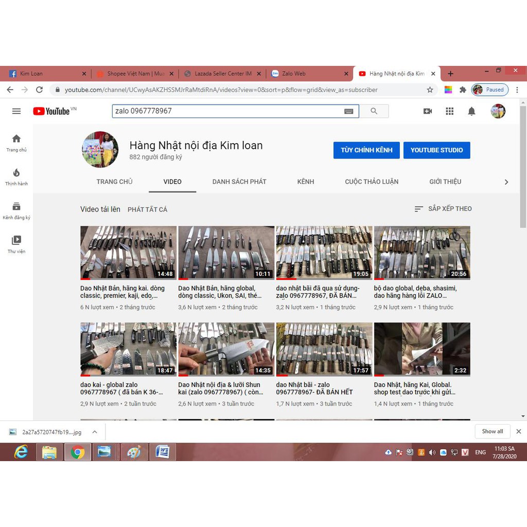
Task: Open Thịnh hành trending page
Action: tap(16, 177)
